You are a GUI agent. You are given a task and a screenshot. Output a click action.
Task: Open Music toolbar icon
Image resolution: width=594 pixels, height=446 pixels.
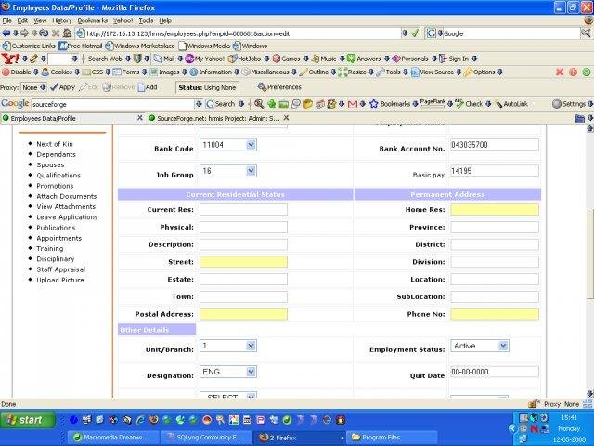(x=324, y=59)
